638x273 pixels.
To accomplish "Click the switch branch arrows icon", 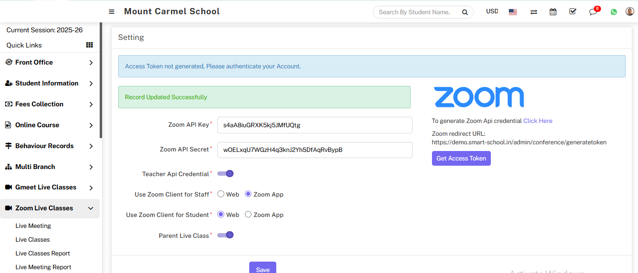I will [534, 12].
